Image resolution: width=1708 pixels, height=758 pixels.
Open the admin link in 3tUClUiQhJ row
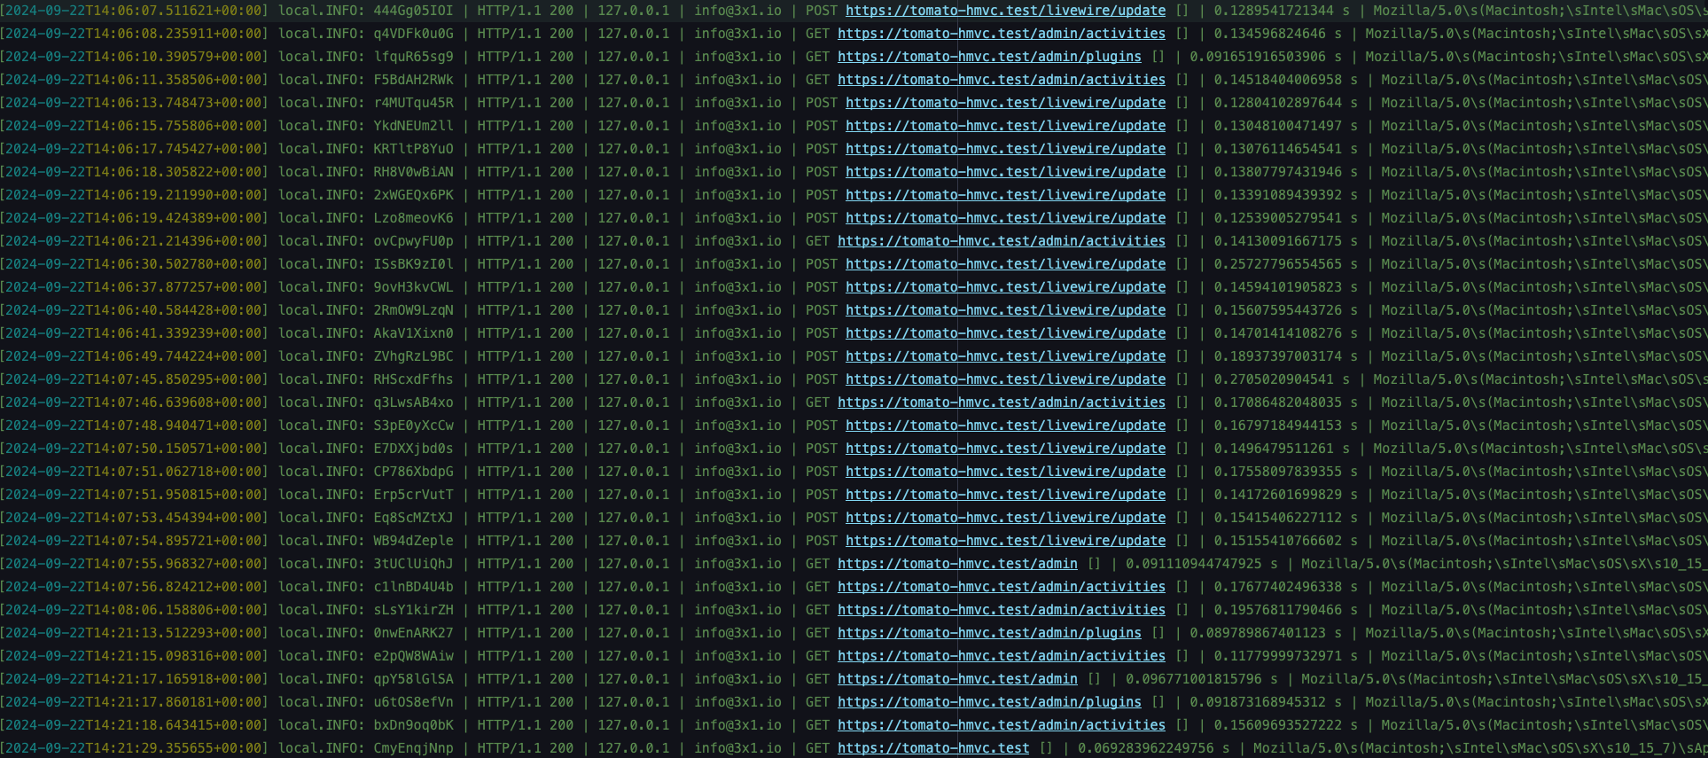tap(957, 564)
